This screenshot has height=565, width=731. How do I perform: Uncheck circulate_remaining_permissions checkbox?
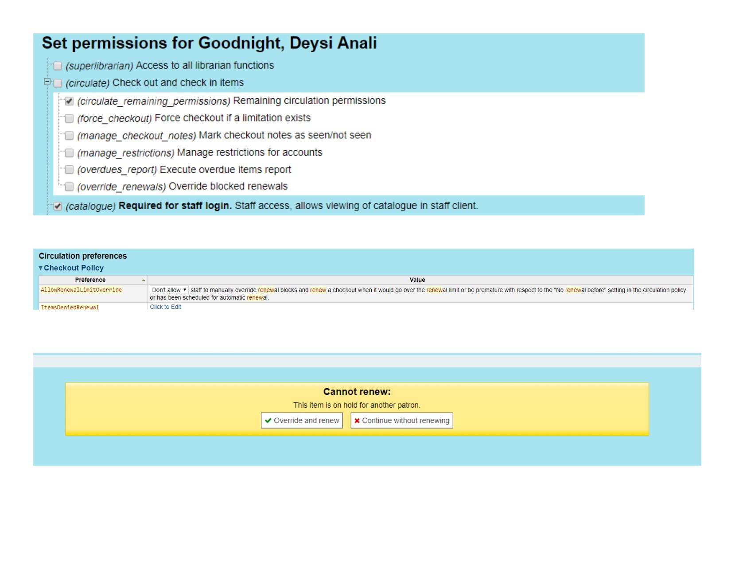(x=69, y=101)
